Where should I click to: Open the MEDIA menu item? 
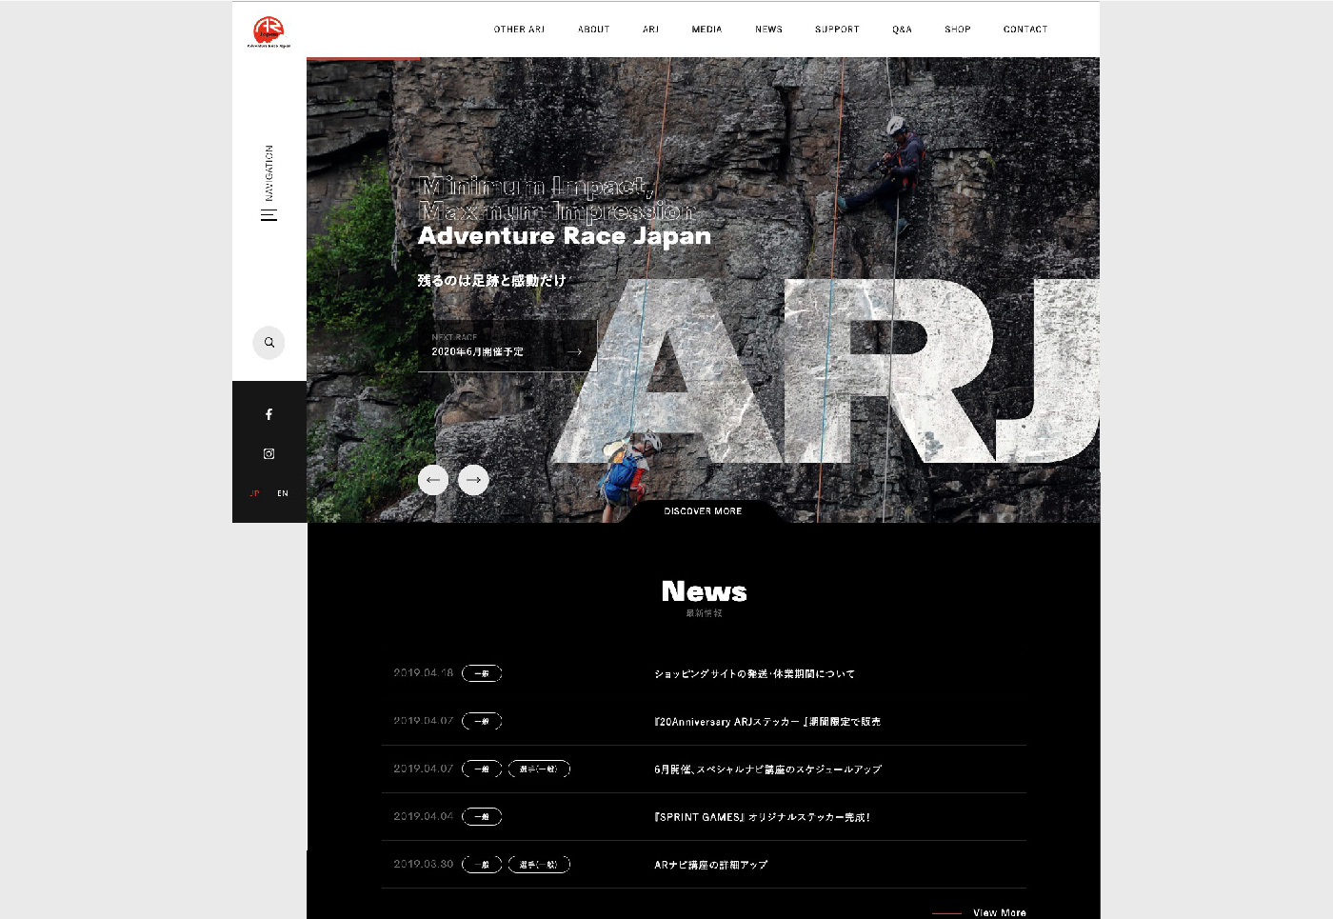click(x=706, y=30)
